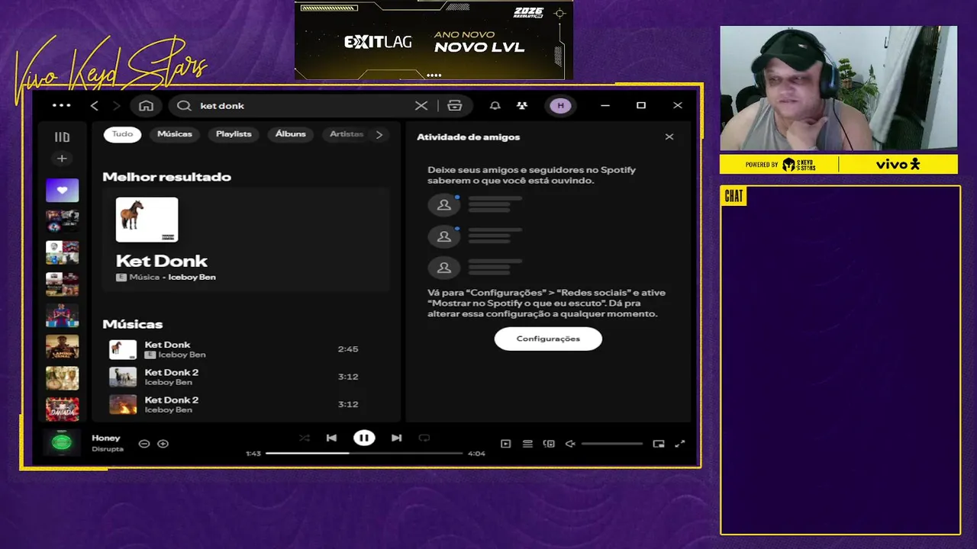
Task: Open Liked Songs heart tile in sidebar
Action: tap(62, 190)
